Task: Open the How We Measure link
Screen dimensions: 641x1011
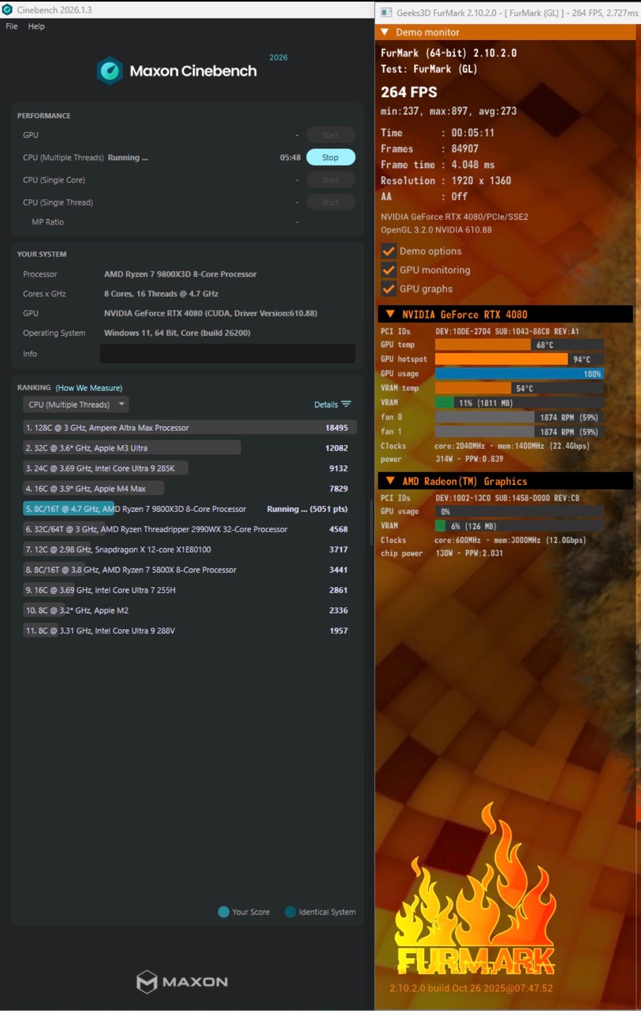Action: 89,388
